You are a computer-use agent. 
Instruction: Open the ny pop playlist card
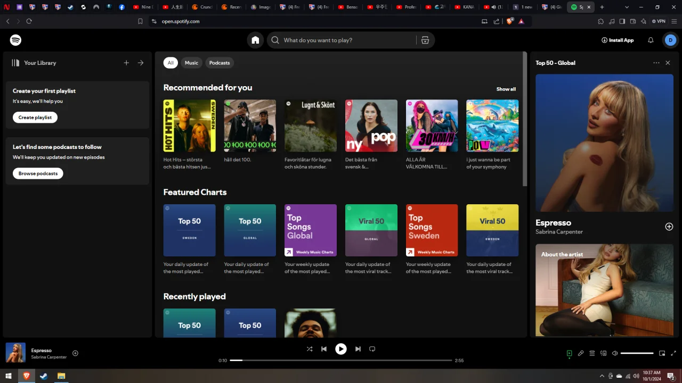371,135
